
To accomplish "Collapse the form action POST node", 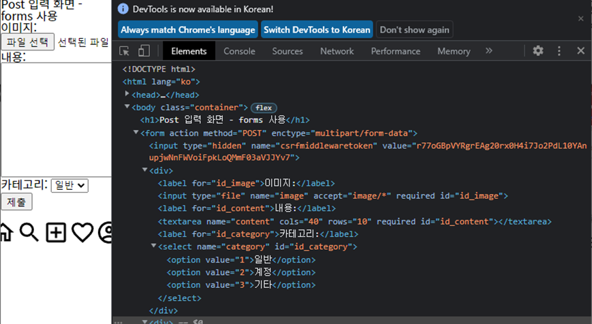I will [136, 133].
